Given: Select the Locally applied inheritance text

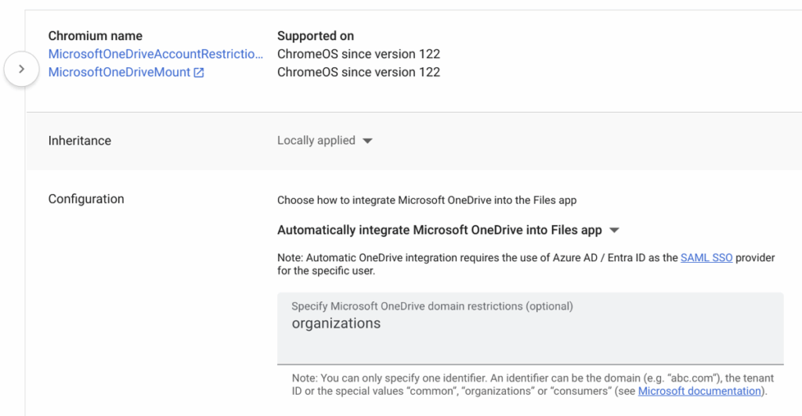Looking at the screenshot, I should tap(316, 141).
